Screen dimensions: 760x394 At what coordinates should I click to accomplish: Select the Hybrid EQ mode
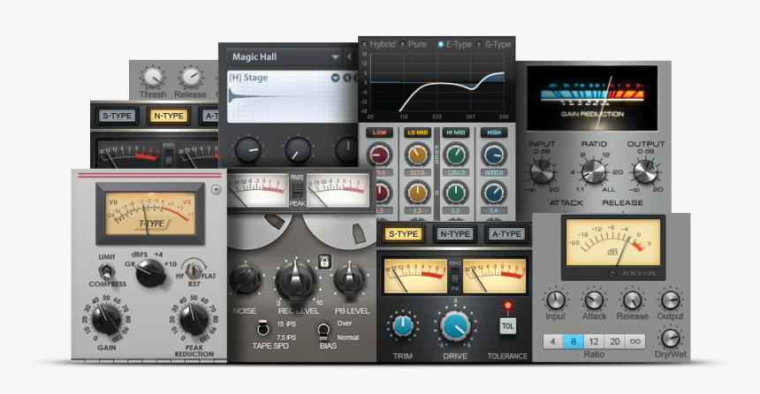click(378, 44)
